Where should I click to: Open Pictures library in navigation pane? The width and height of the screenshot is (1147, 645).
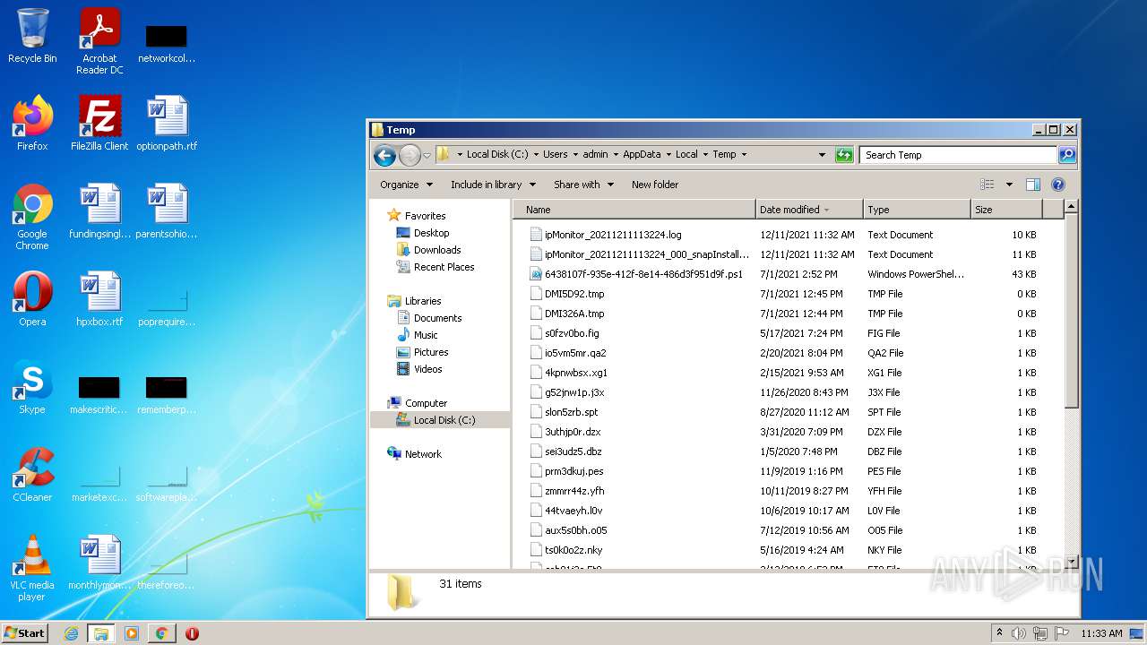pos(431,352)
